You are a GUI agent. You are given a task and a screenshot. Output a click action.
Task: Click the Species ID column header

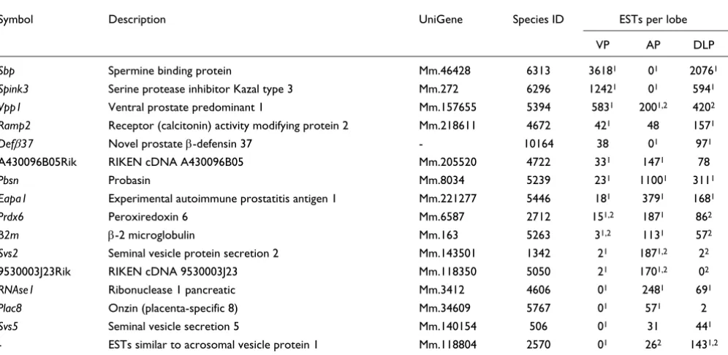point(538,20)
